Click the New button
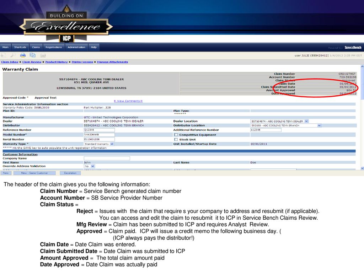 6,173
